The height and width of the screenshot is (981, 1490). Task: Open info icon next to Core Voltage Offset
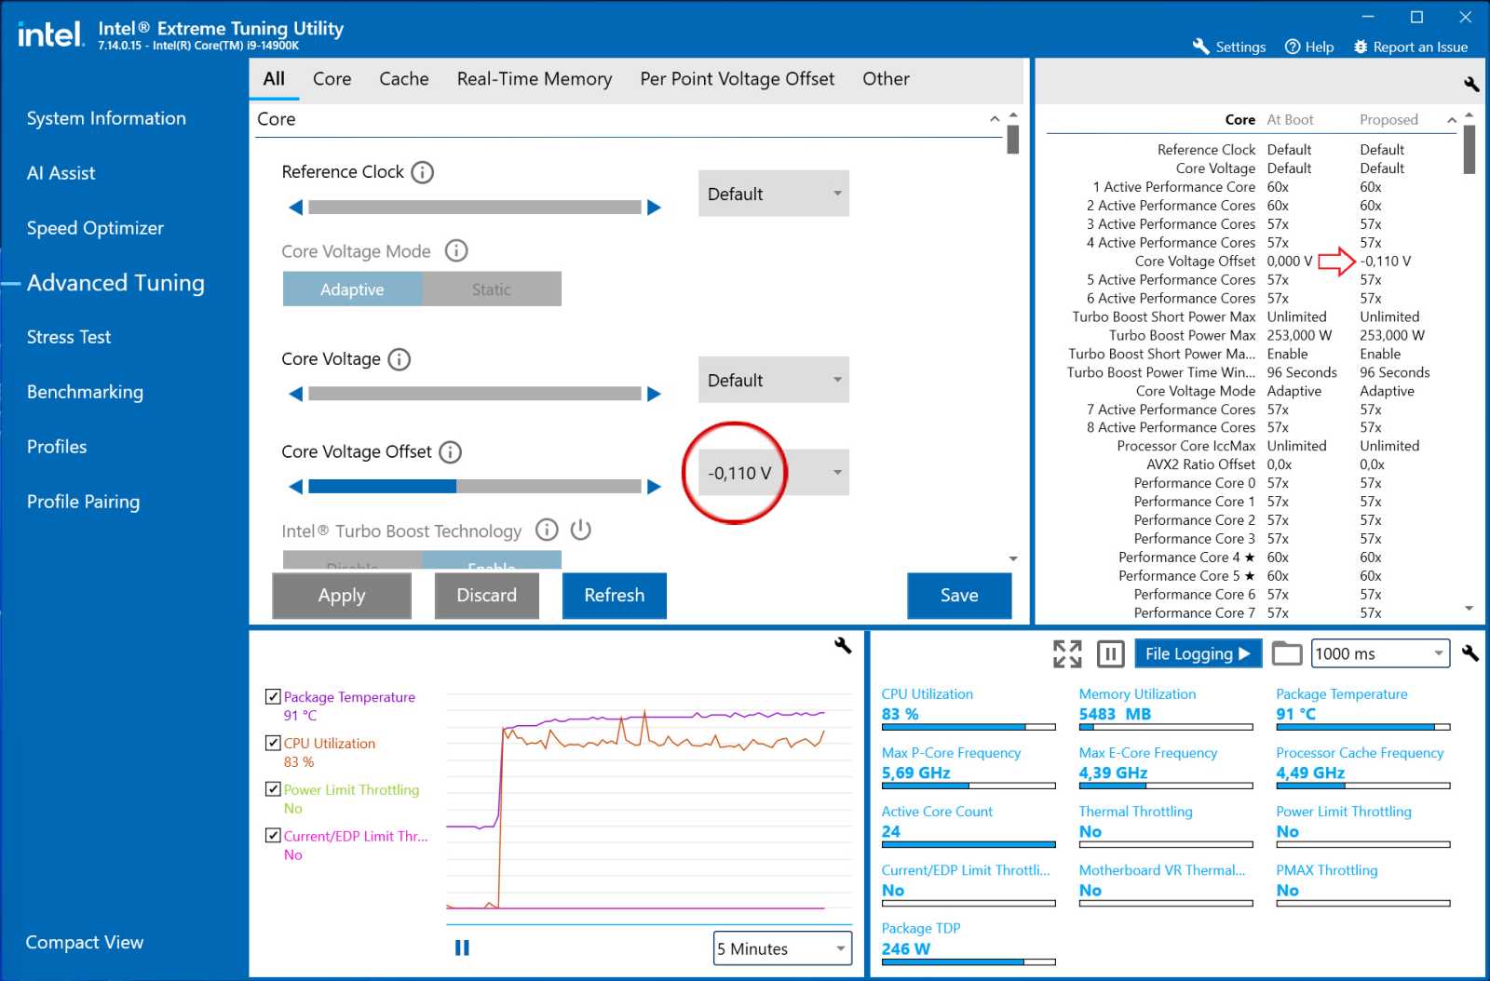coord(450,452)
